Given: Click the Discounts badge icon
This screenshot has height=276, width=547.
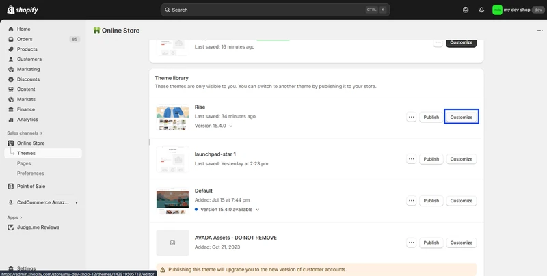Looking at the screenshot, I should click(11, 79).
